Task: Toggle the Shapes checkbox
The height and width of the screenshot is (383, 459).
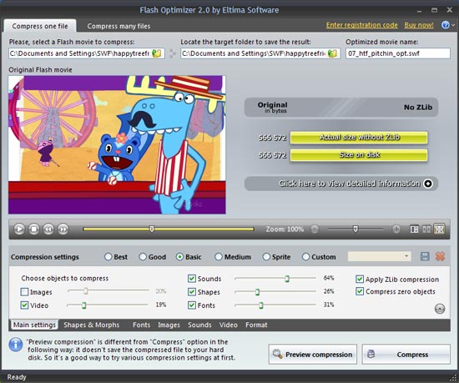Action: tap(192, 292)
